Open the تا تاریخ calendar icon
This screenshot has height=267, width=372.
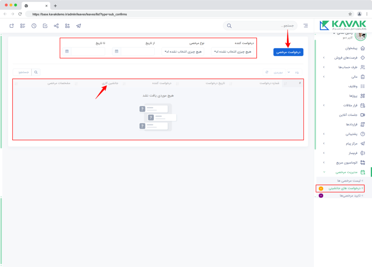[67, 51]
